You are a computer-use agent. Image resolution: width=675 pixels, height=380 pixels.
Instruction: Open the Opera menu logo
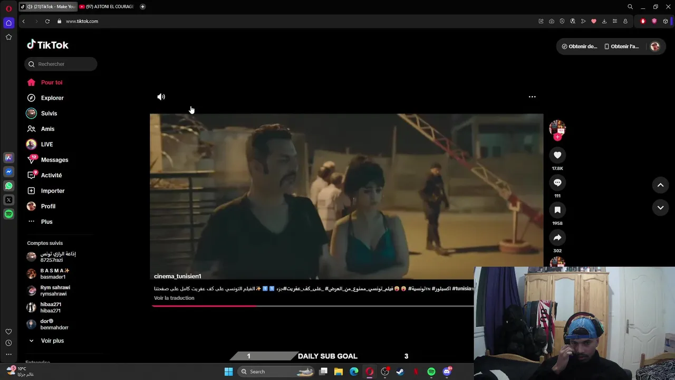[x=8, y=8]
